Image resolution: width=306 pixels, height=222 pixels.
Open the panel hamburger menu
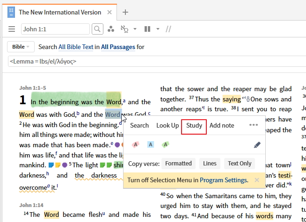pos(12,29)
